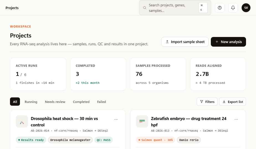
Task: Click '+2 this month' text
Action: pyautogui.click(x=88, y=83)
